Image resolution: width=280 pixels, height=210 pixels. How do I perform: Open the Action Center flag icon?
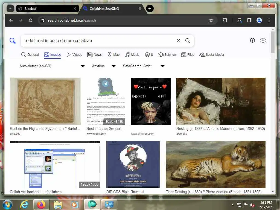pos(246,205)
